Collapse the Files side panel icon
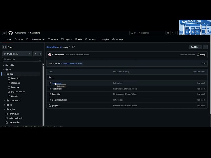Viewport: 211px width, 158px height. coord(4,47)
